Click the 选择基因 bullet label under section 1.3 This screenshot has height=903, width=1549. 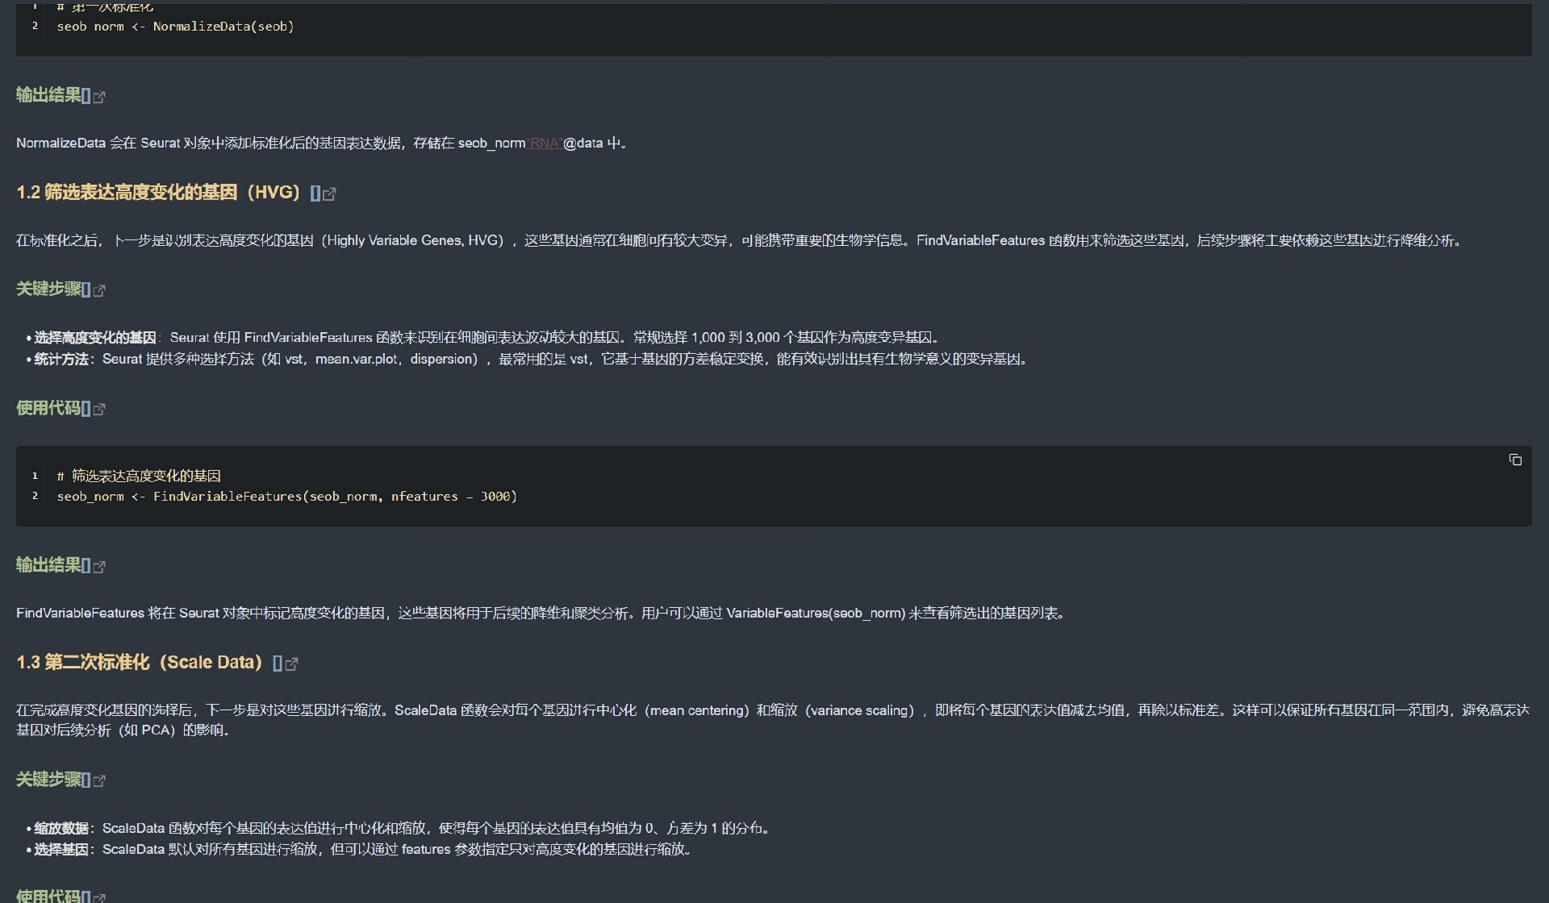tap(61, 849)
